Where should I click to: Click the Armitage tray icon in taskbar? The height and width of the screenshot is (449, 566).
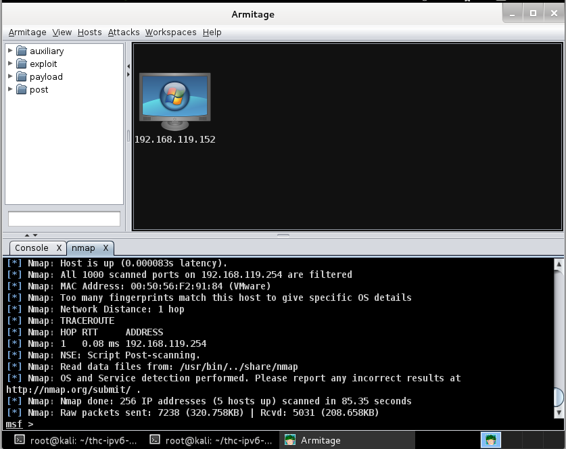tap(490, 440)
